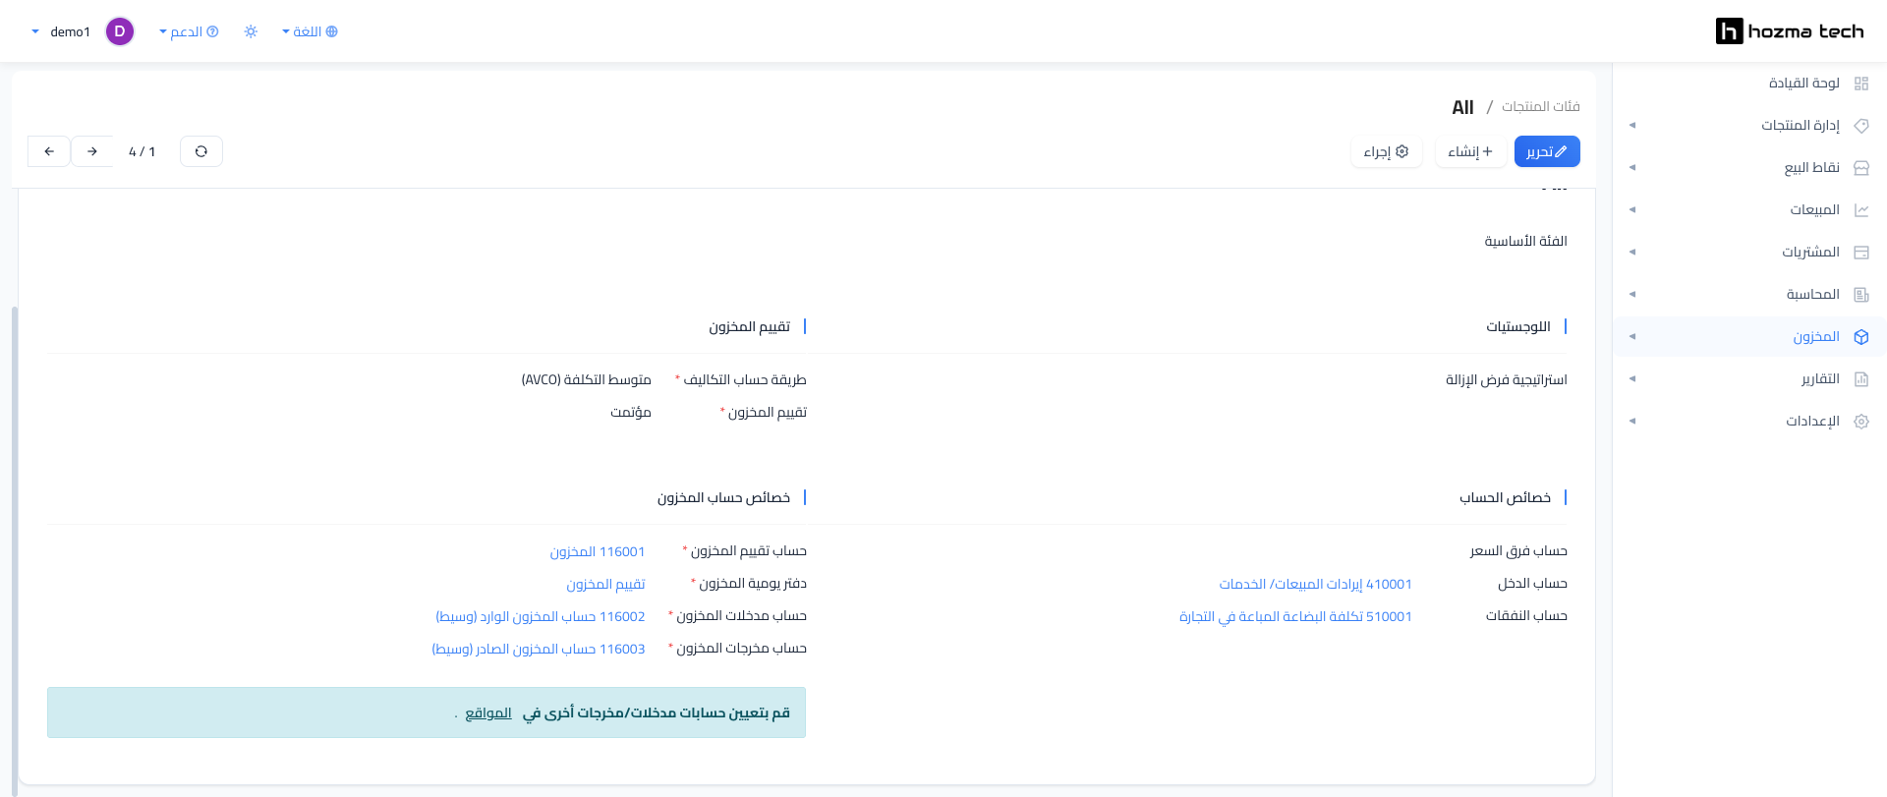Click the اللوجستيات section heading
This screenshot has height=797, width=1887.
tap(1518, 326)
